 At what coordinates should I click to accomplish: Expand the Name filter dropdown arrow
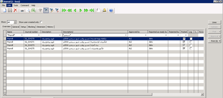[22, 35]
